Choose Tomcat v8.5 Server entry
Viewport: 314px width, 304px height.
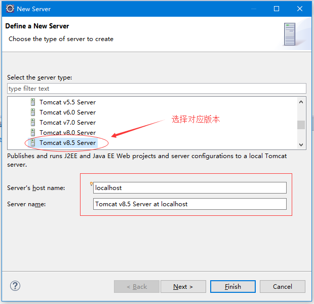pos(67,143)
